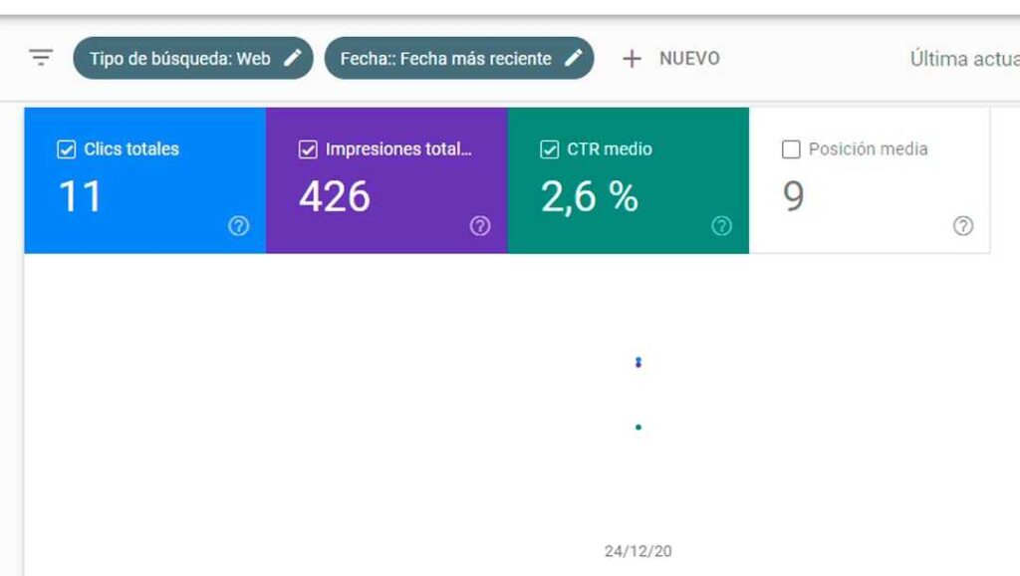Click pencil icon on Fecha chip
The height and width of the screenshot is (576, 1020).
click(573, 58)
